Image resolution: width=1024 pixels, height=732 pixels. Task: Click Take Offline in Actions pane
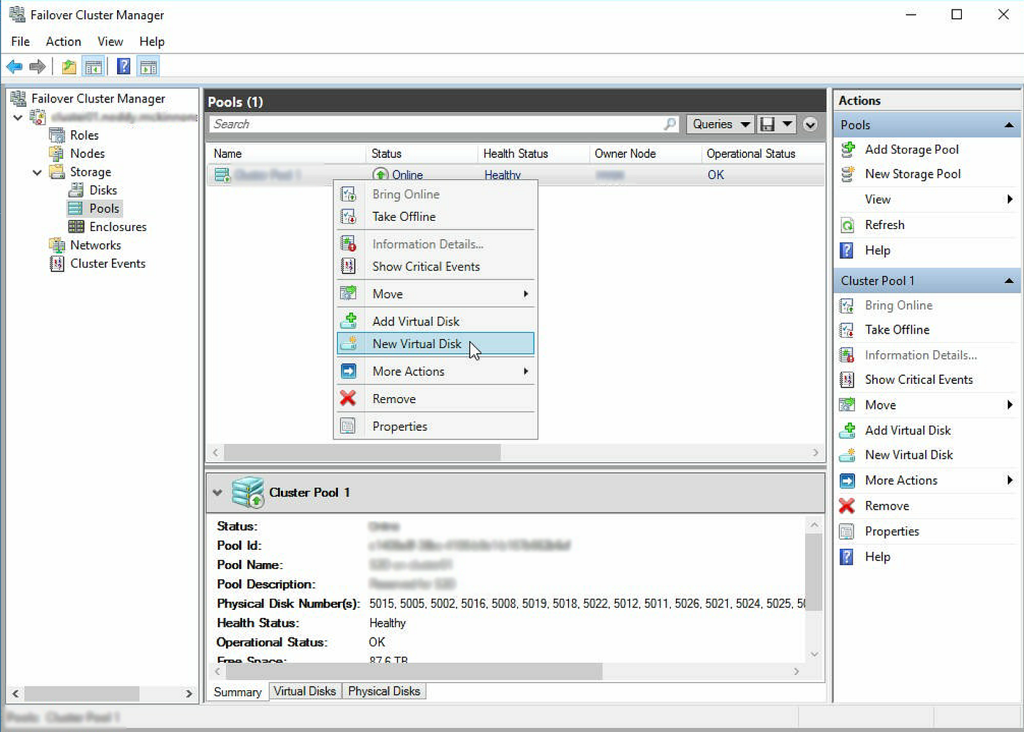(897, 330)
